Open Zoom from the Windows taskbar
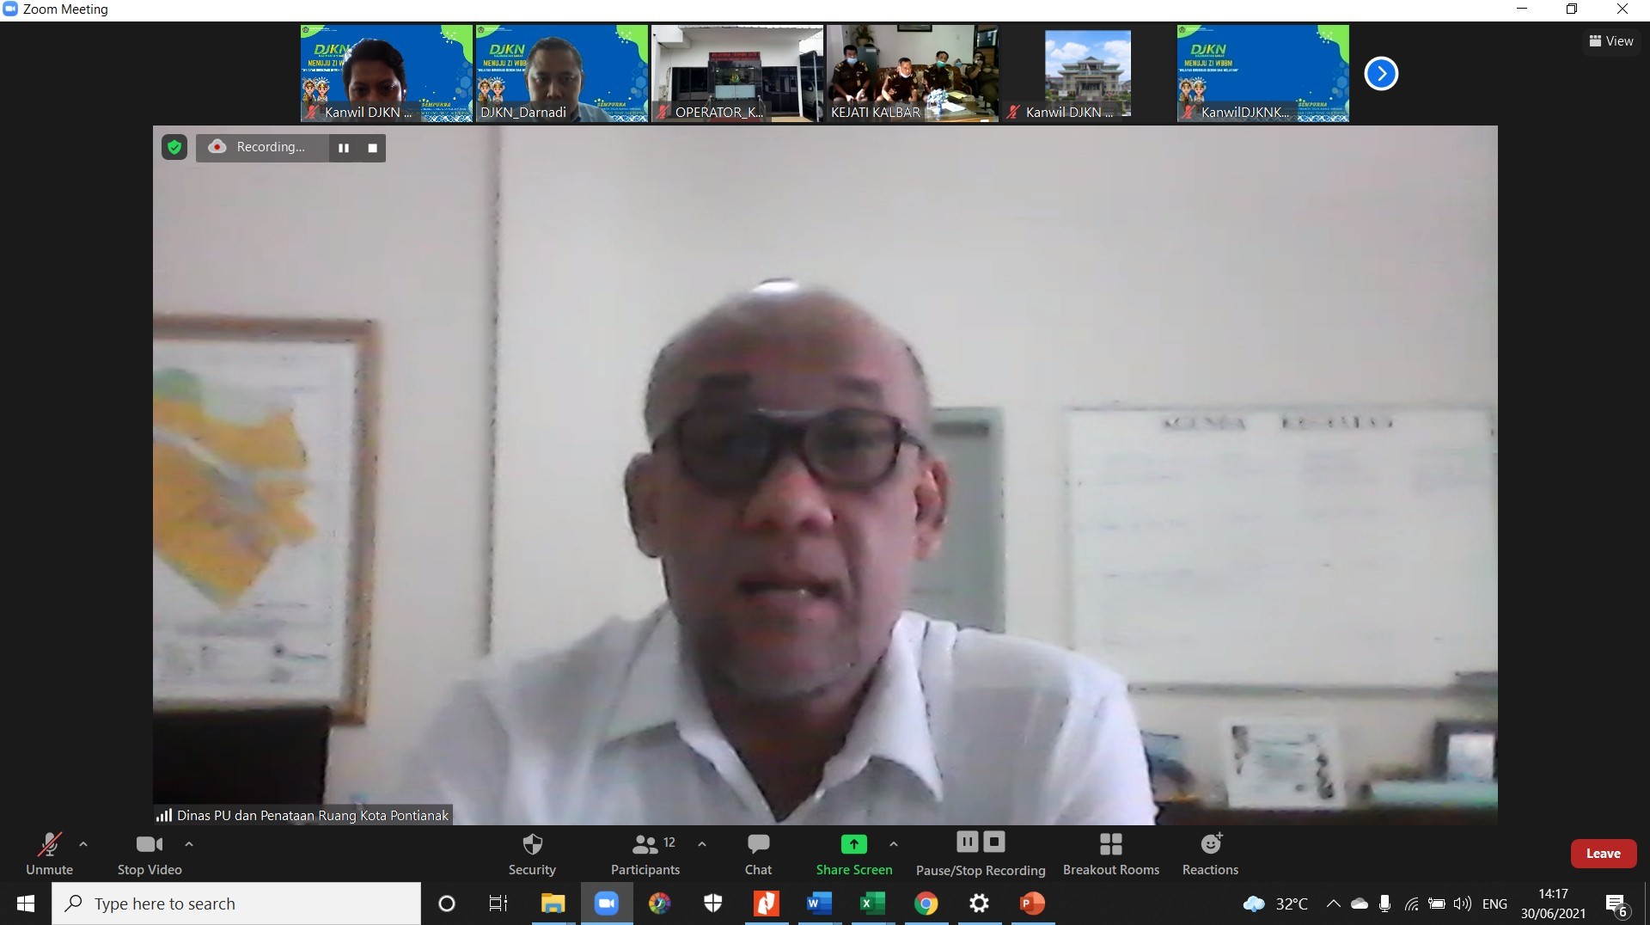1650x925 pixels. point(607,904)
